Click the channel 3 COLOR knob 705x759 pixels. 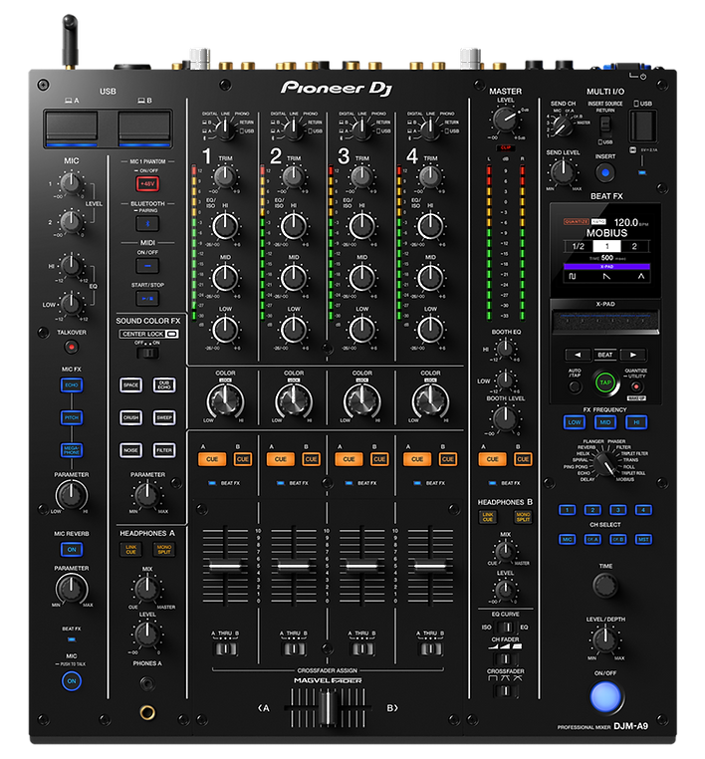pos(361,400)
